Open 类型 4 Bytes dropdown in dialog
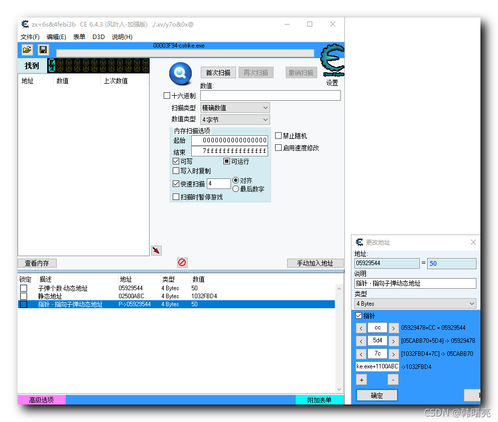498x422 pixels. 415,303
